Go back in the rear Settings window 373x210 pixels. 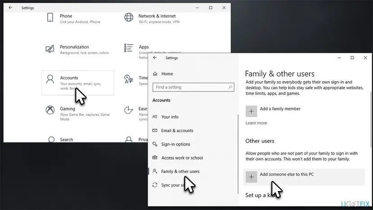click(x=10, y=8)
